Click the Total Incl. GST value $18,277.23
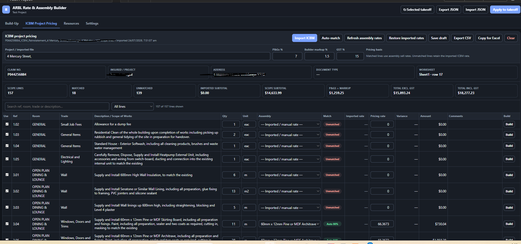The height and width of the screenshot is (244, 521). 466,93
